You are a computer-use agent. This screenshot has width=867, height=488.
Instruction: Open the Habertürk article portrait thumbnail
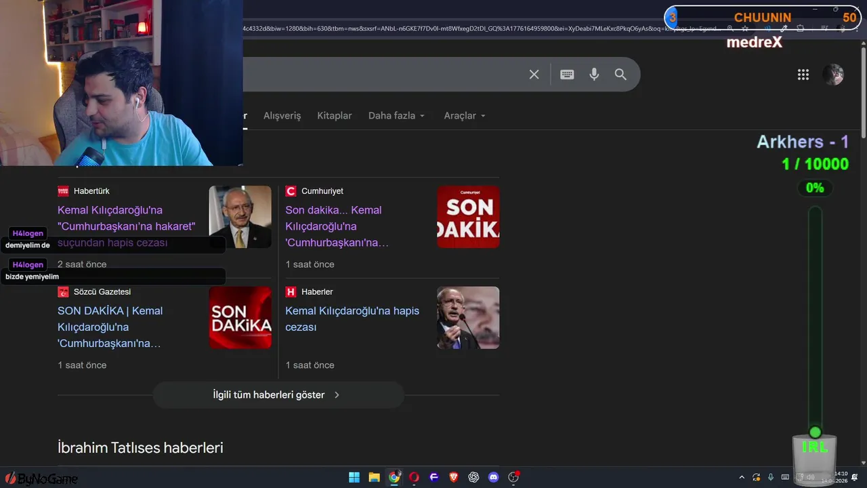[240, 217]
